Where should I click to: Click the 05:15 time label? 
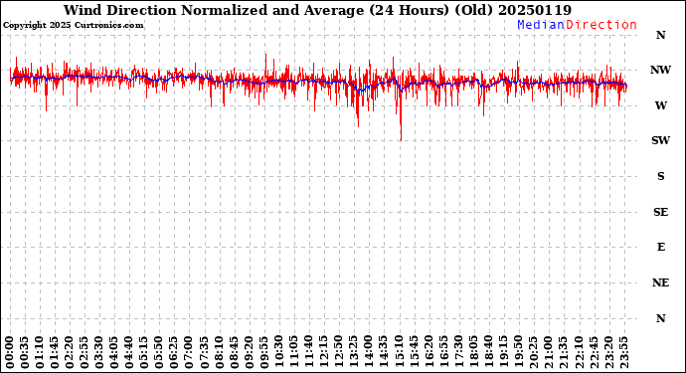coord(144,352)
